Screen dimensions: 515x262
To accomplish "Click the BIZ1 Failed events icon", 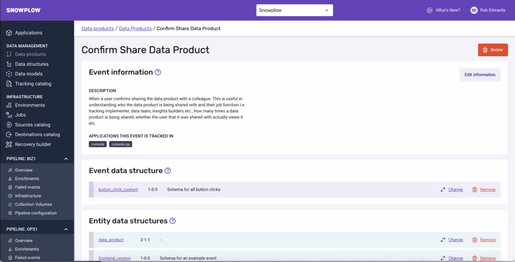I will [10, 187].
